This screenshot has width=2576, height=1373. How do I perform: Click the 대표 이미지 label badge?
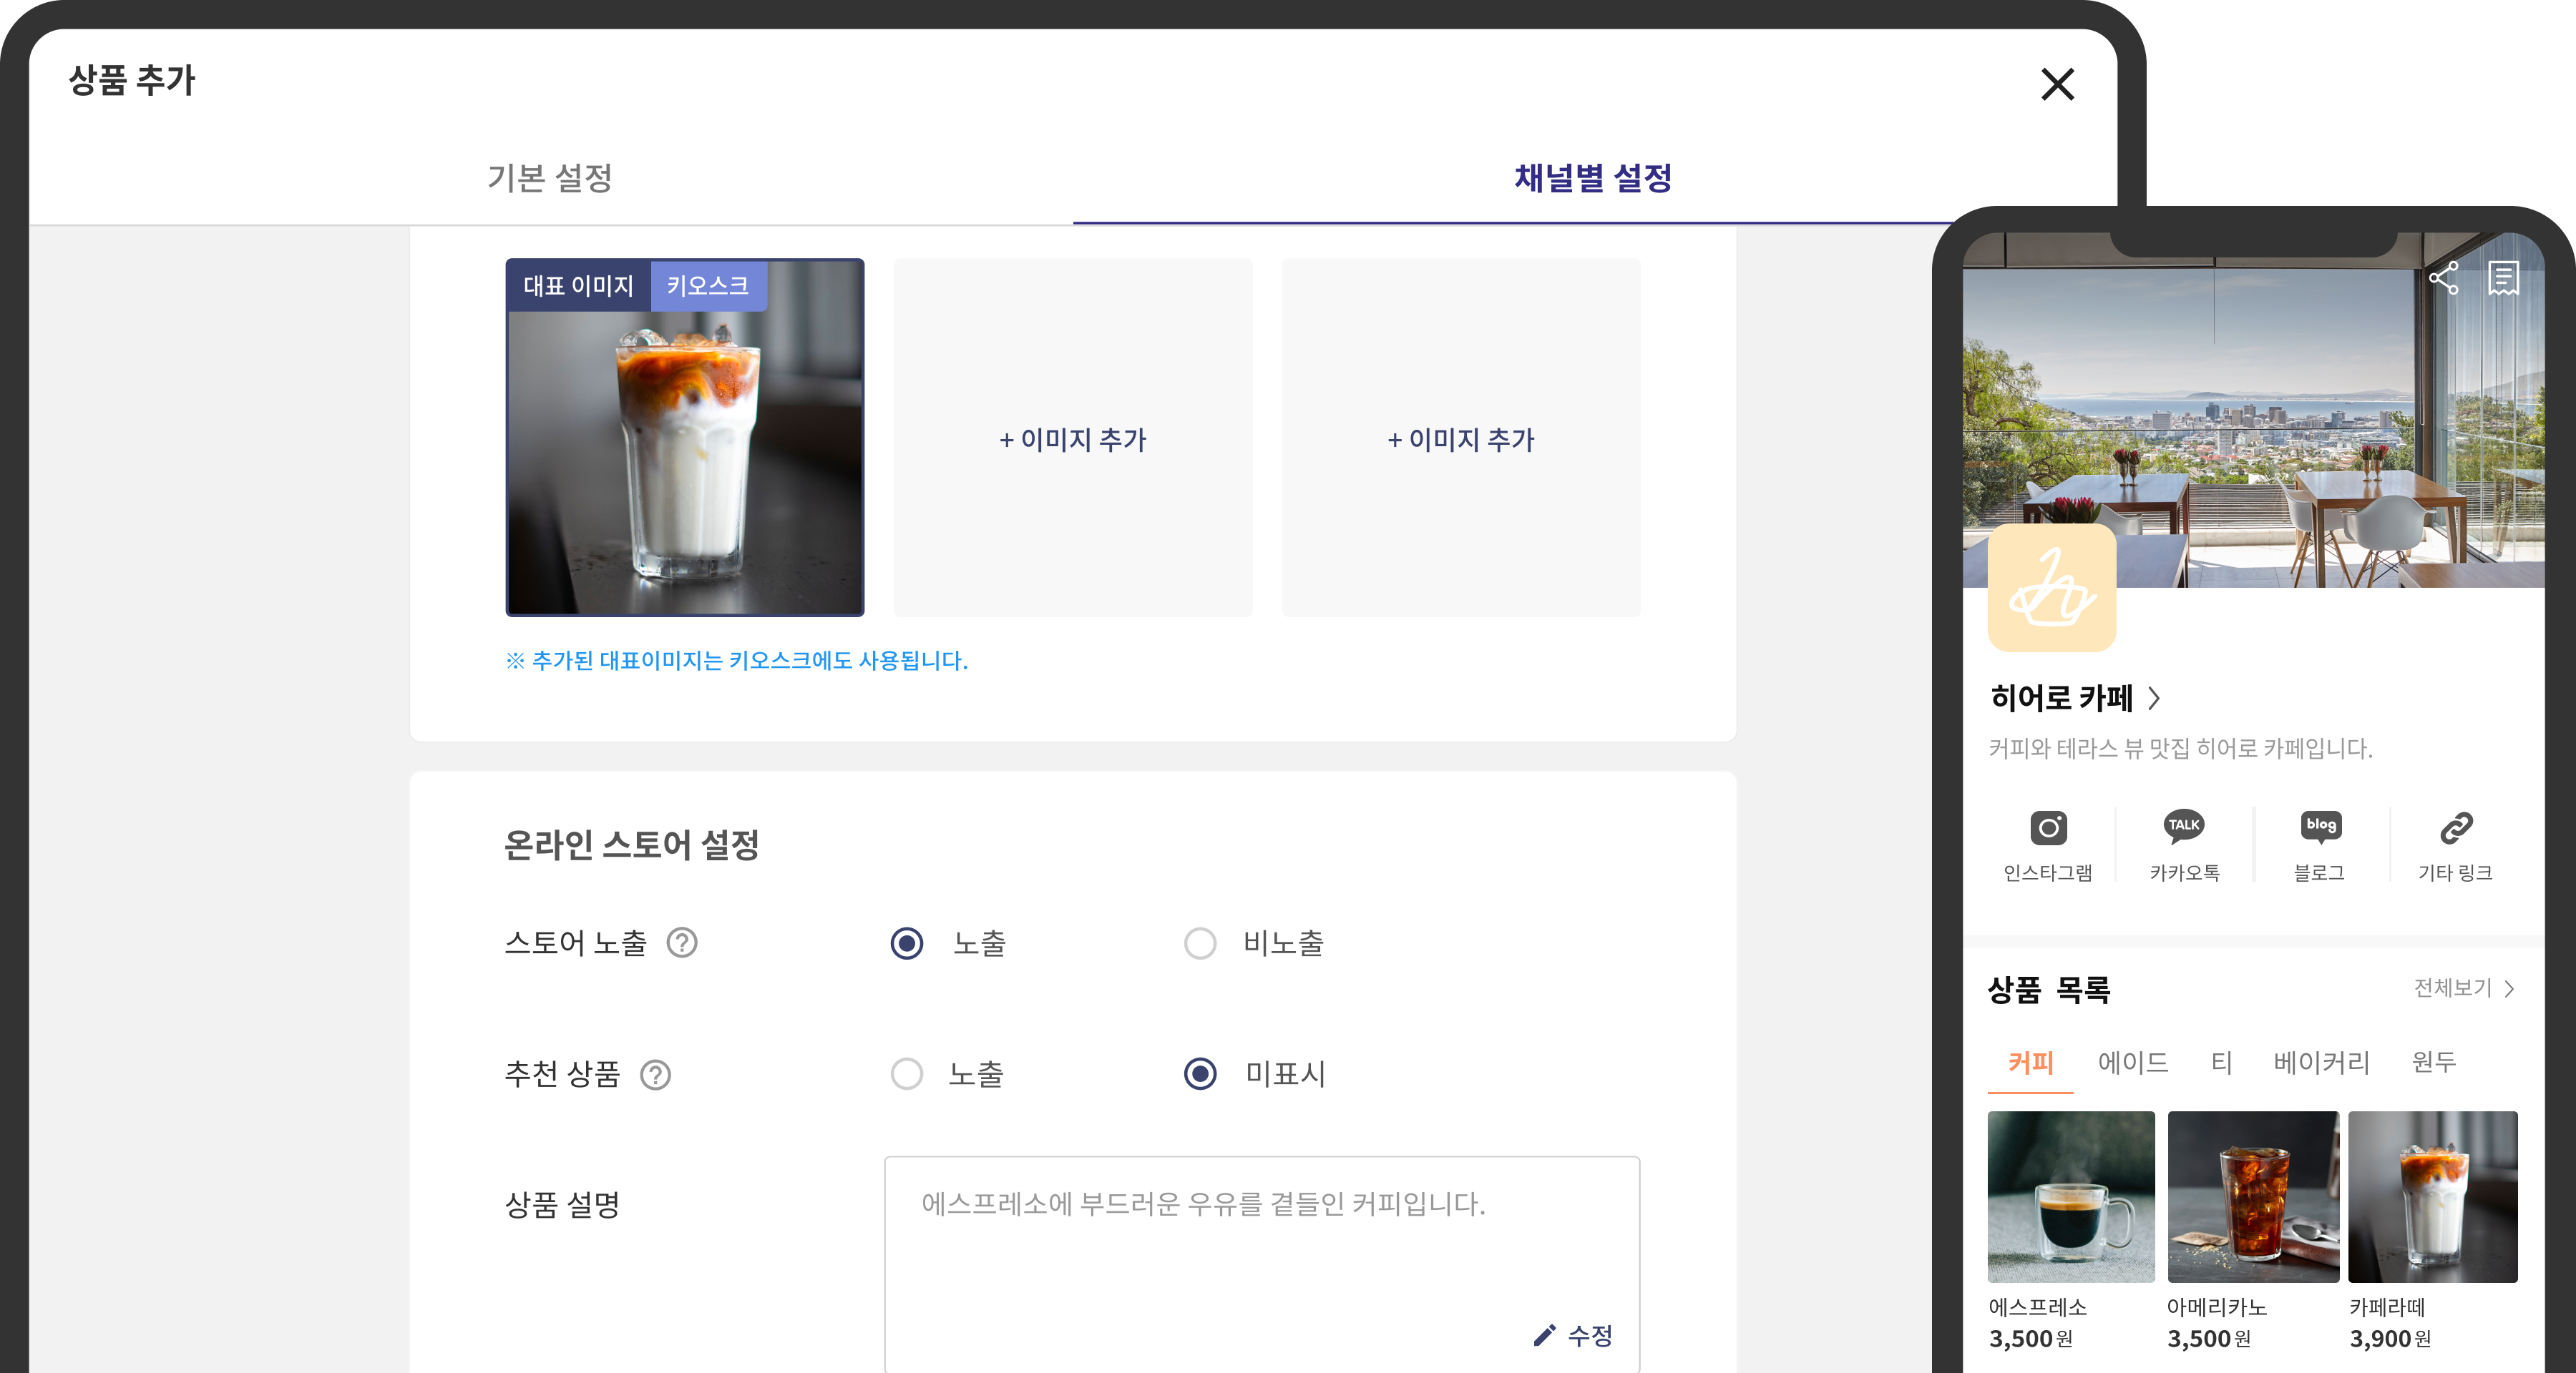point(579,286)
